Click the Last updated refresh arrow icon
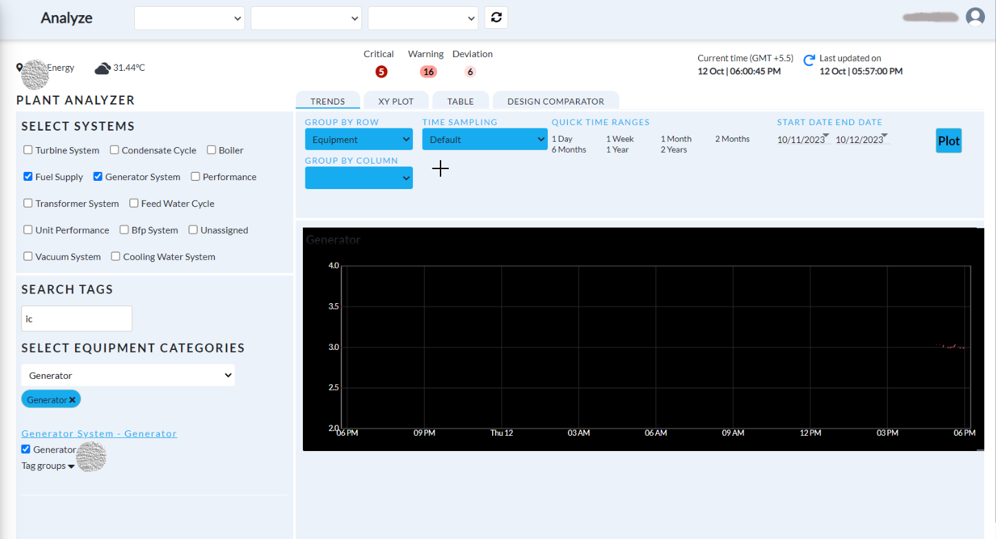 click(809, 60)
